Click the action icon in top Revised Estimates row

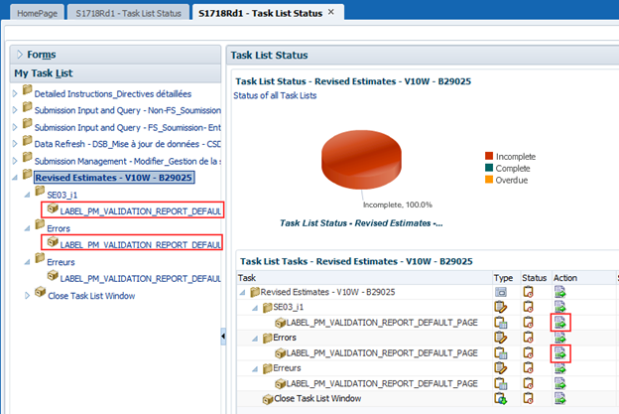(560, 292)
